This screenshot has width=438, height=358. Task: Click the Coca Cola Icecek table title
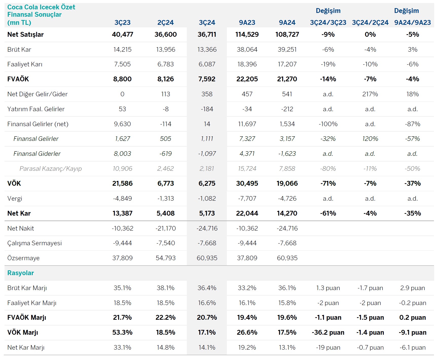[41, 14]
